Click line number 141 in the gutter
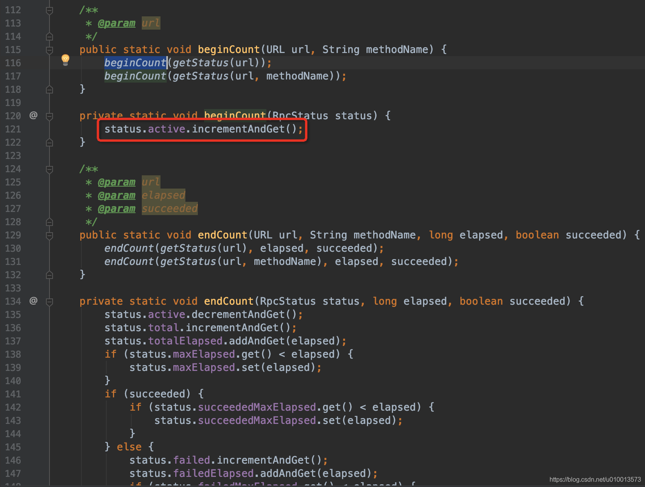Screen dimensions: 645x487 [x=13, y=394]
